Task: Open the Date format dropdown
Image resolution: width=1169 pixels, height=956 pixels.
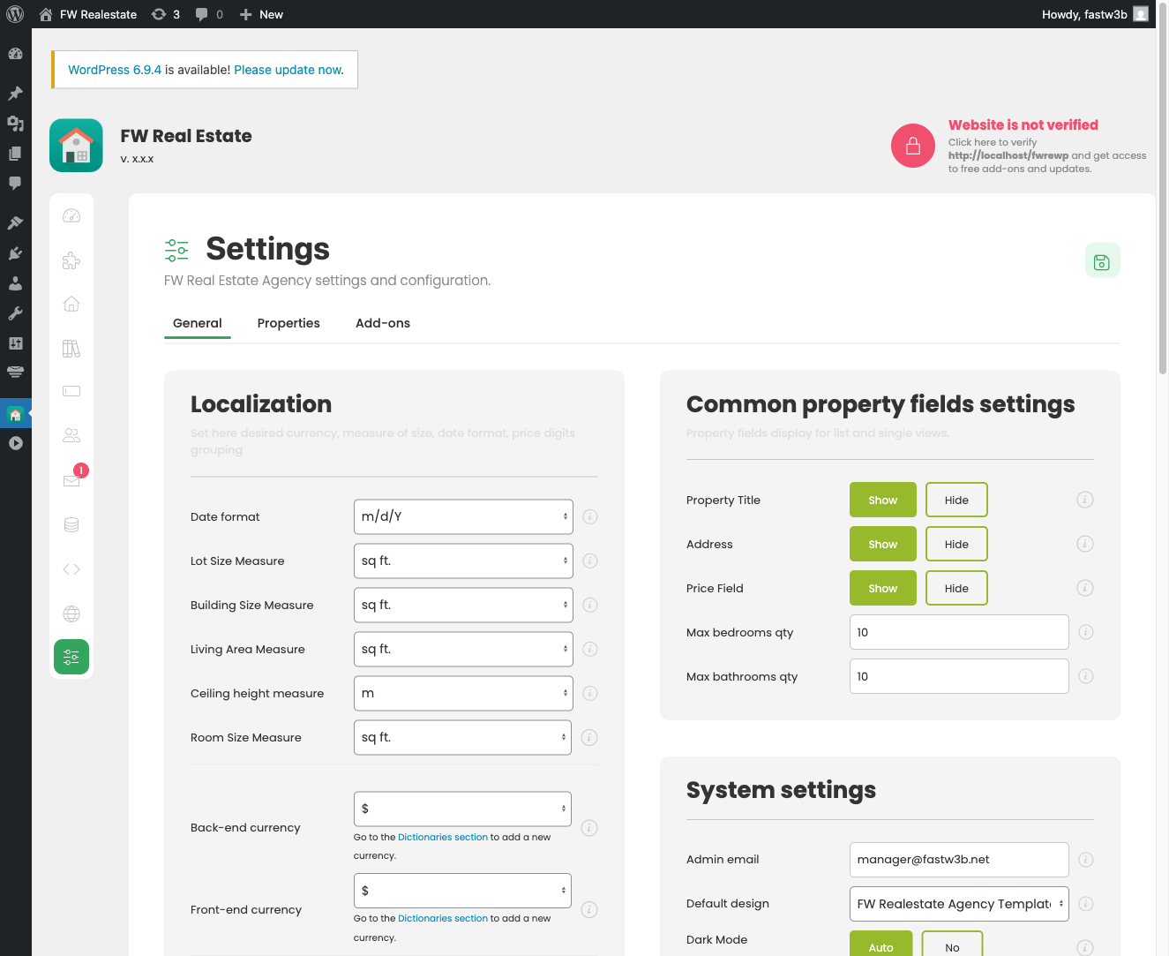Action: pos(462,516)
